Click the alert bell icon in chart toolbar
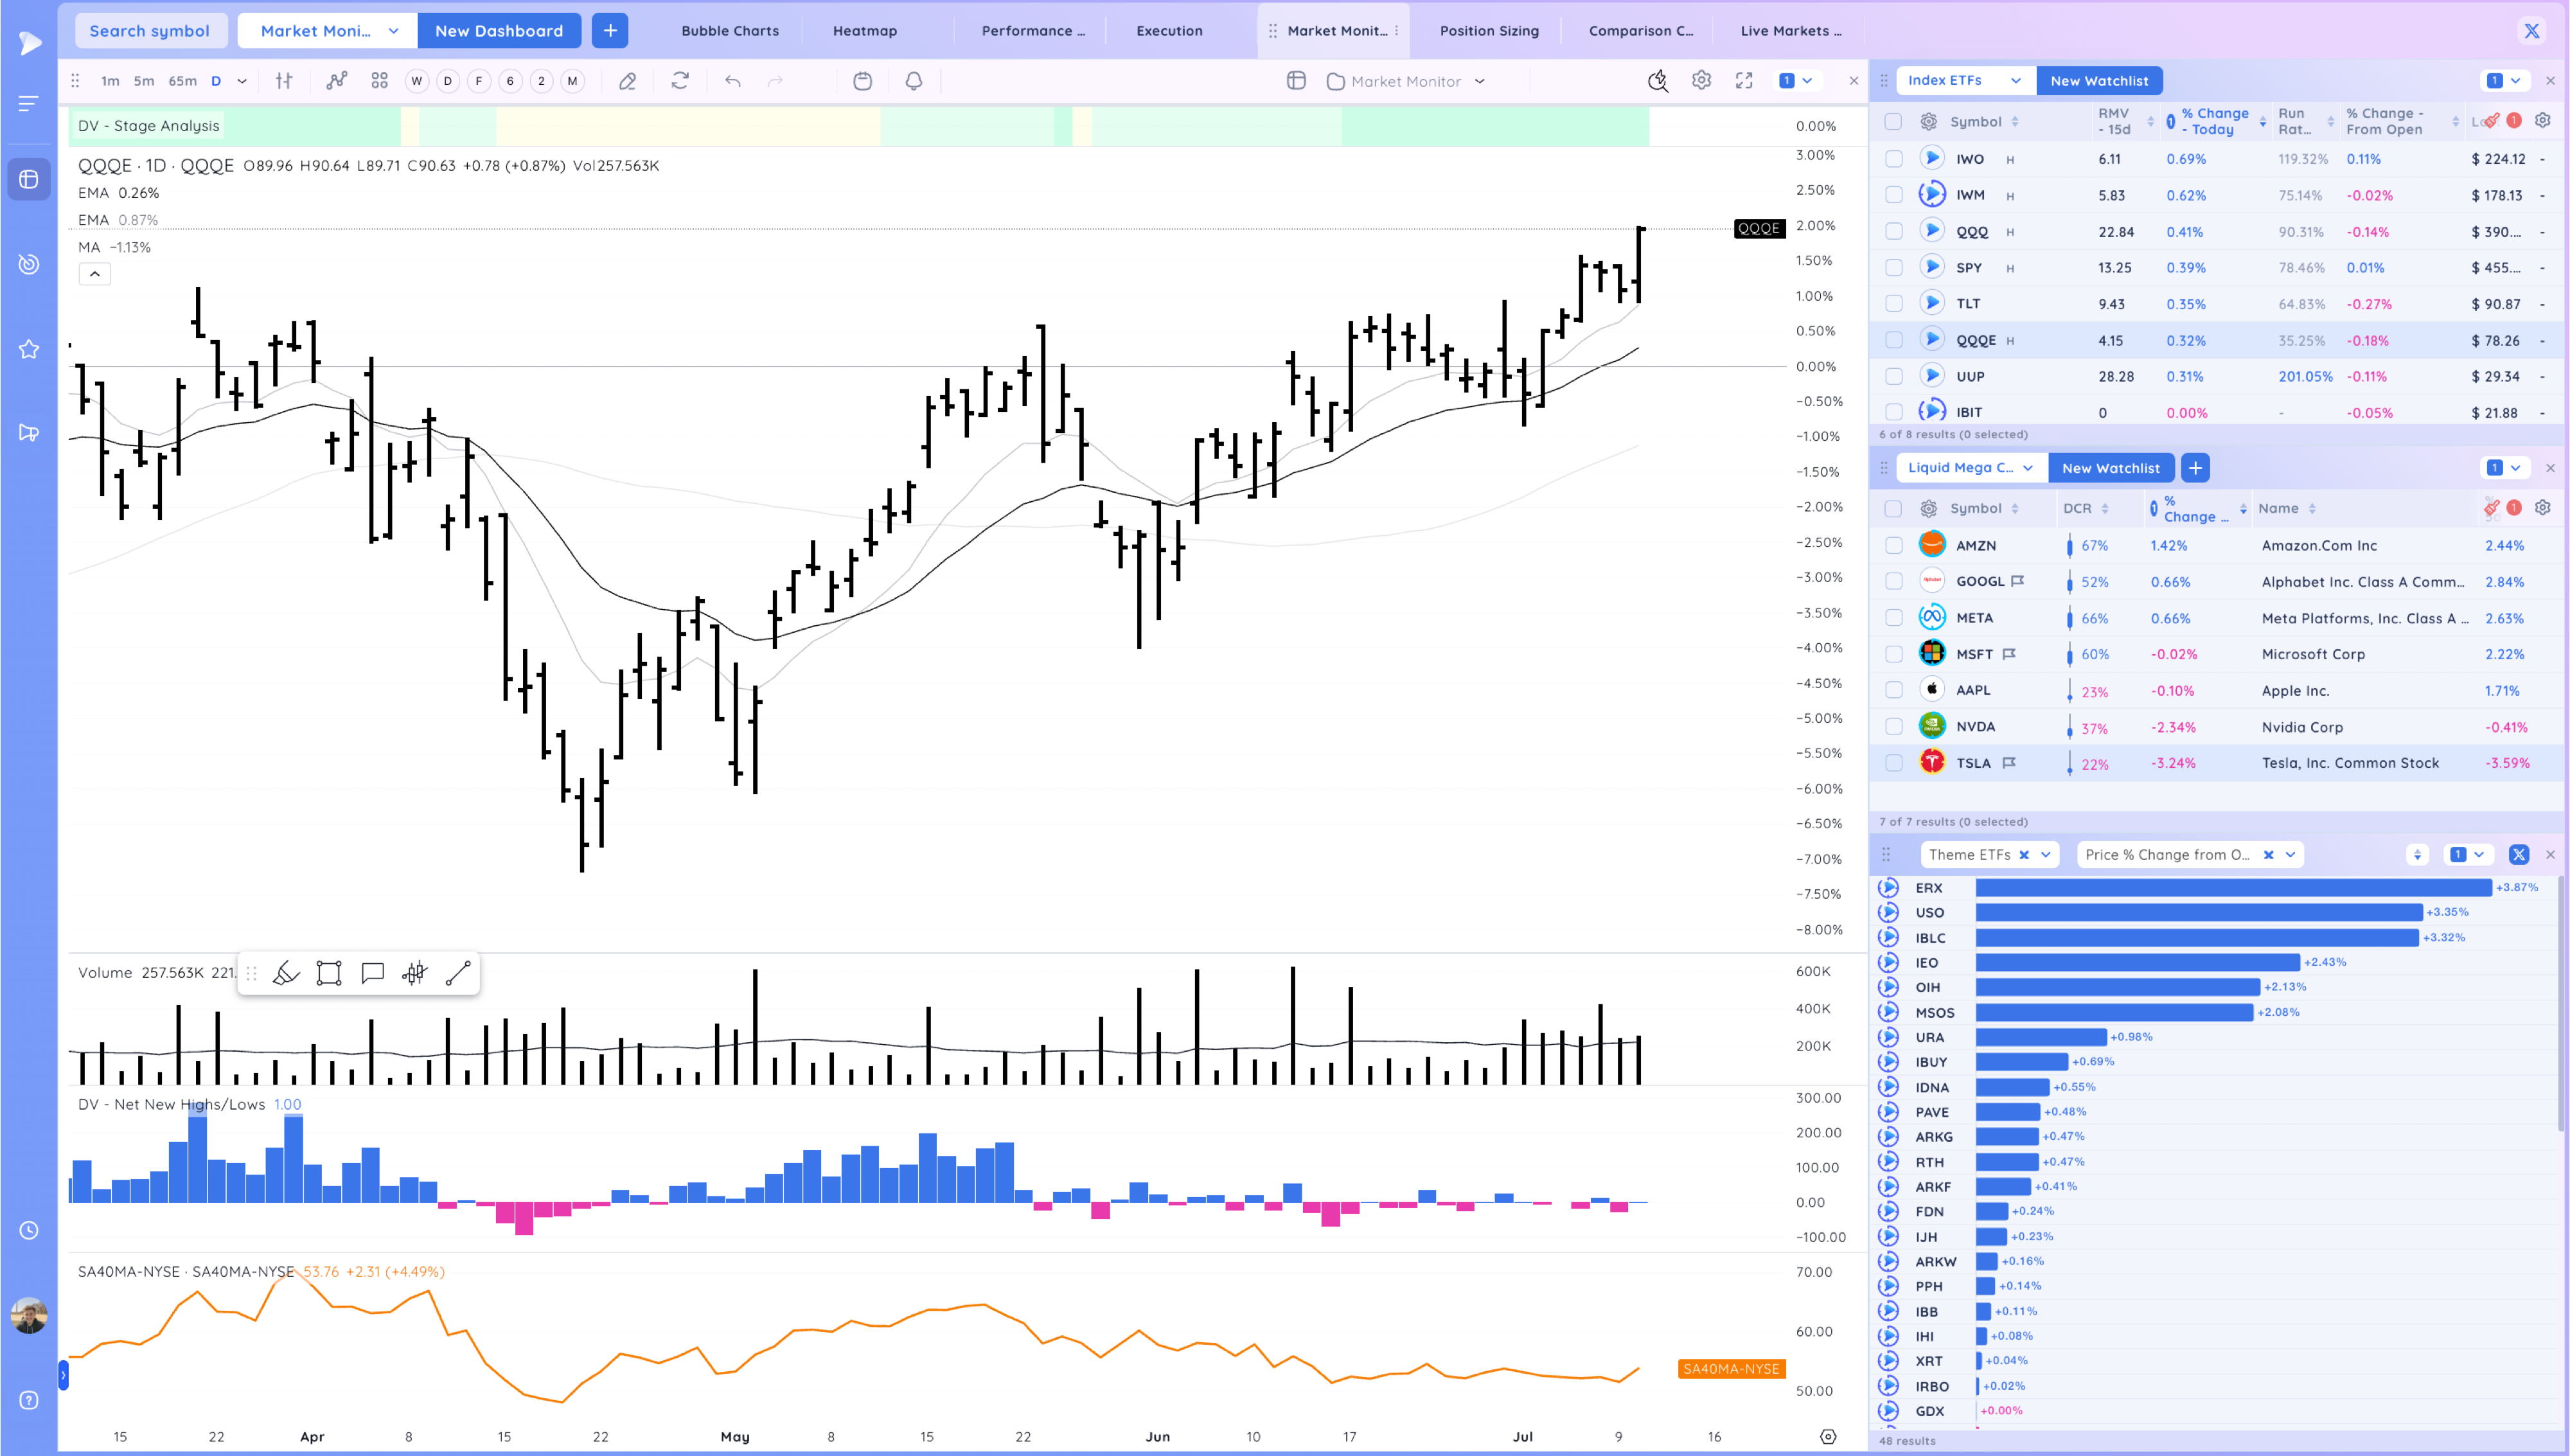 (914, 81)
